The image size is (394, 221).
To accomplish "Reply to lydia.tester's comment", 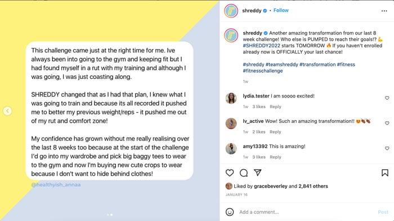I will (275, 107).
